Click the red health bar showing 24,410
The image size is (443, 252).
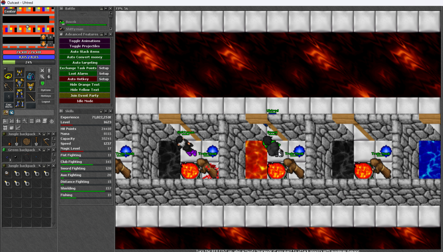(29, 52)
